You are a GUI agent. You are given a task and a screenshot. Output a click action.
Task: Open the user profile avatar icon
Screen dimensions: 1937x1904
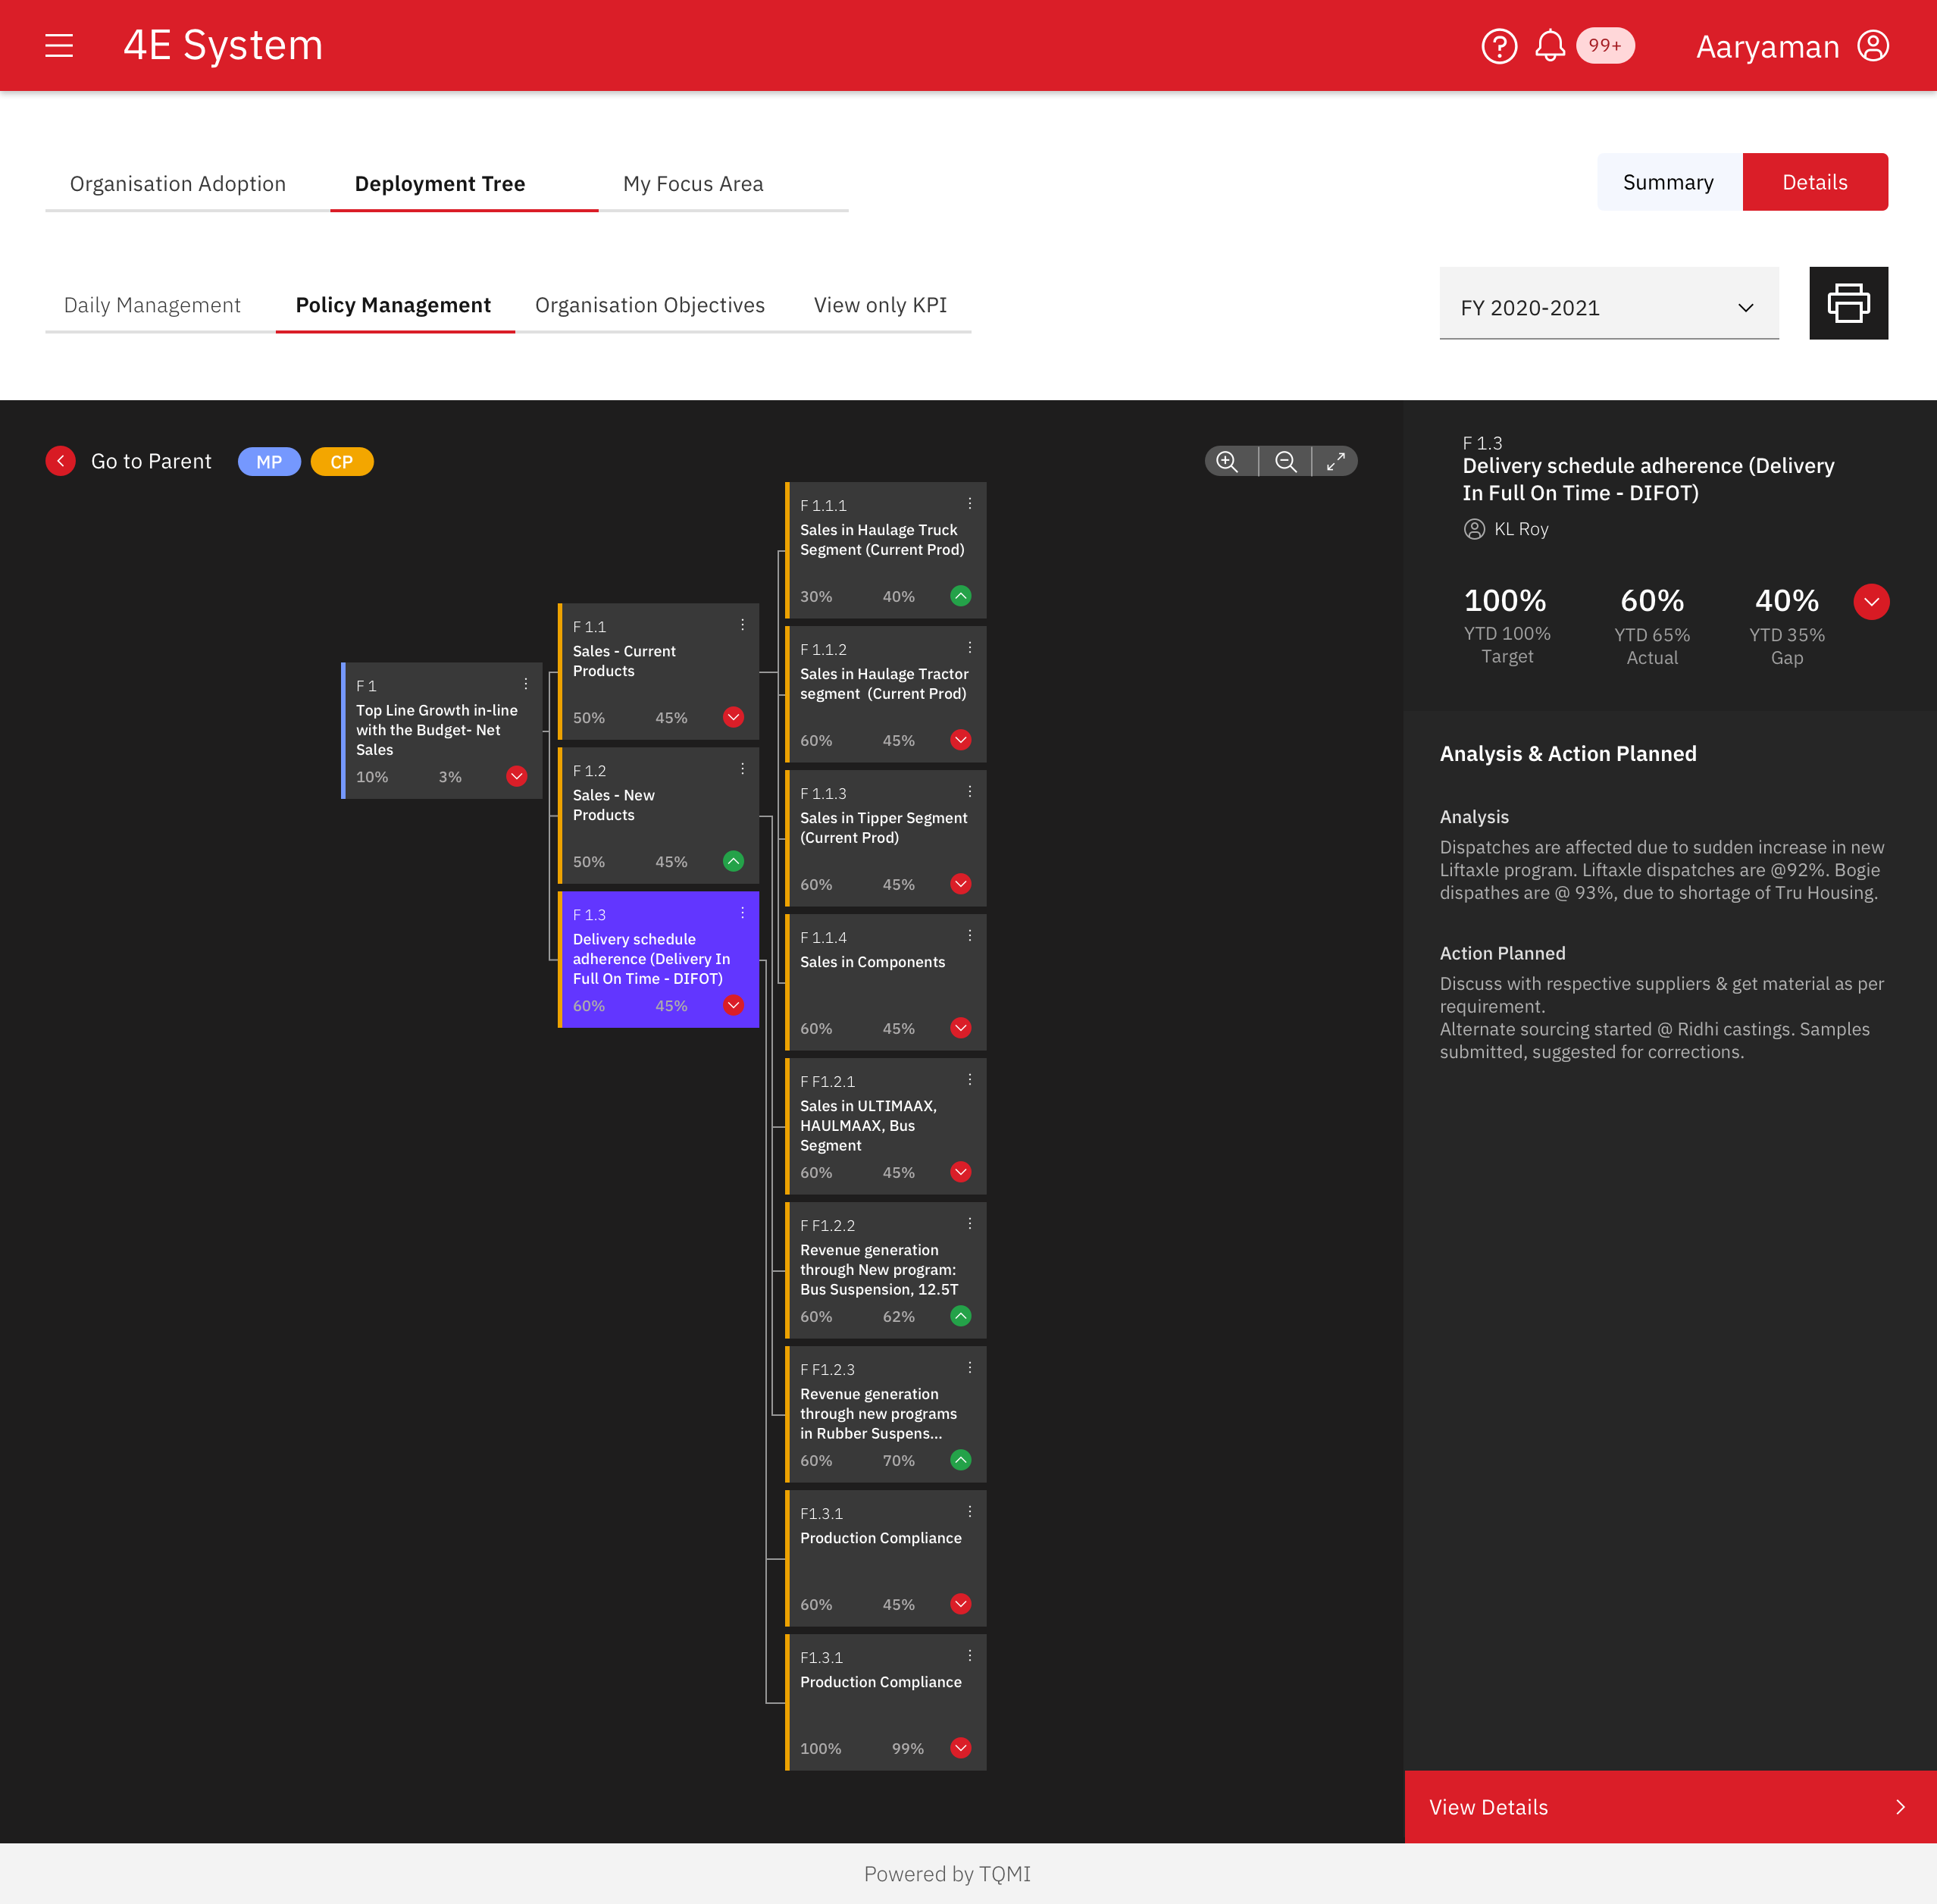coord(1872,46)
